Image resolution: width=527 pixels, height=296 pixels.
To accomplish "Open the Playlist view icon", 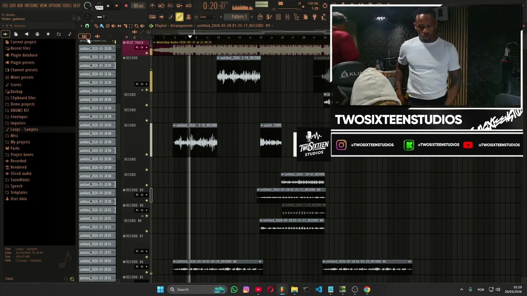I will (x=260, y=17).
